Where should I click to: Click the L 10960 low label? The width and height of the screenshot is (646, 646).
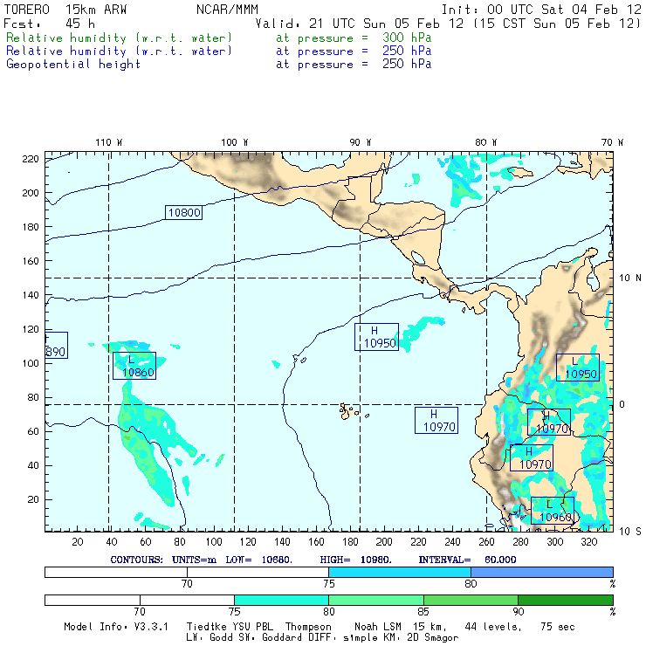553,511
